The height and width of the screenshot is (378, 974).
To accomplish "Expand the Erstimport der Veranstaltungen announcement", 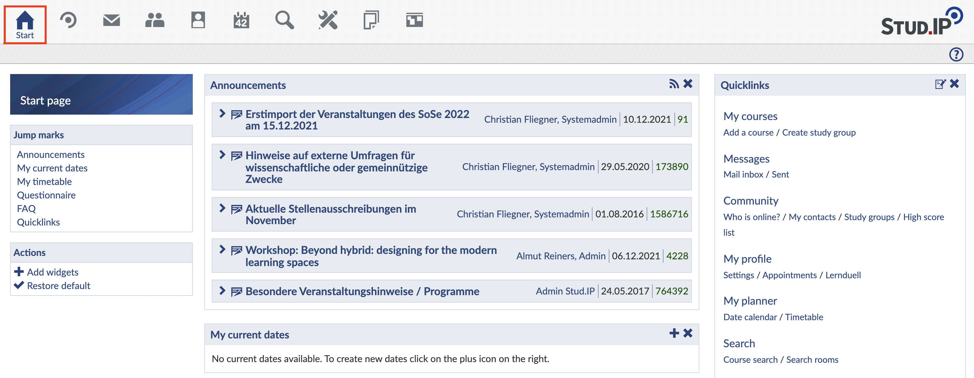I will (222, 114).
